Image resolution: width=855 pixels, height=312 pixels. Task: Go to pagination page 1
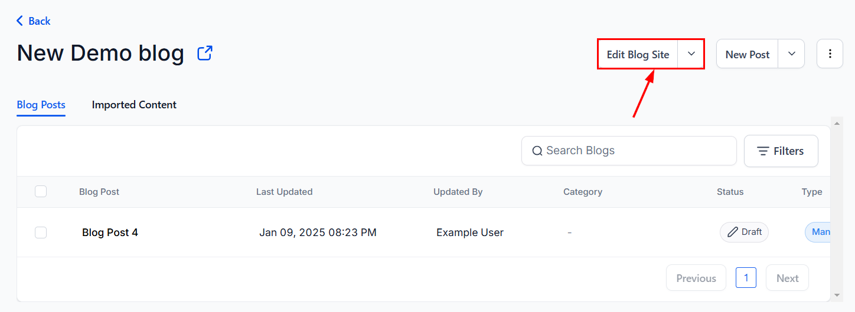(746, 278)
